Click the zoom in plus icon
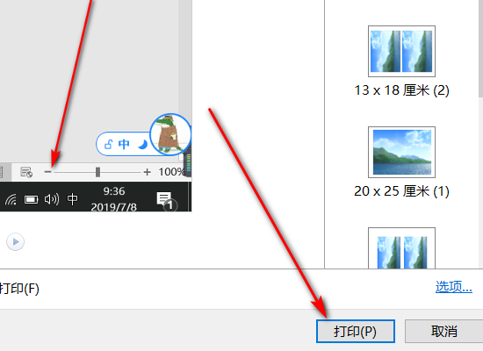 (148, 172)
